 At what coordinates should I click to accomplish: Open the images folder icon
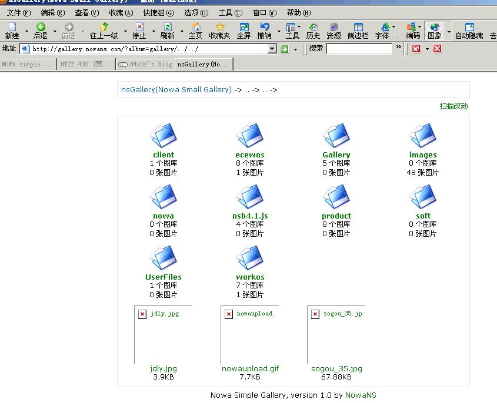tap(423, 136)
